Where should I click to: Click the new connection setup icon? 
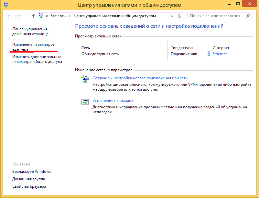85,79
